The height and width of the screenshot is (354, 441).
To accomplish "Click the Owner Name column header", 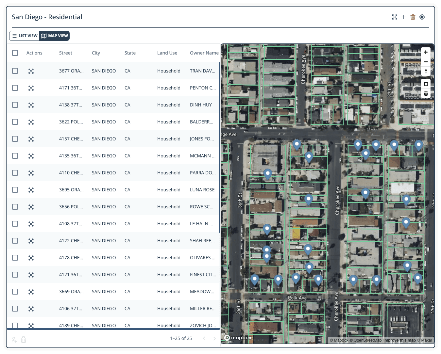I will click(x=204, y=53).
